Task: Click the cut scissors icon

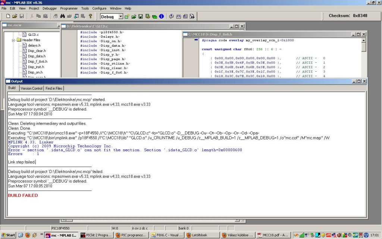Action: (32, 16)
